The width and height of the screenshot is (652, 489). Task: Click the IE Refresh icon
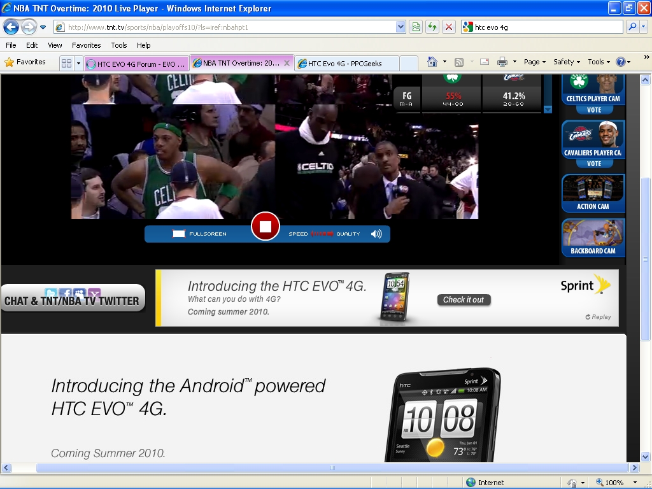tap(432, 27)
